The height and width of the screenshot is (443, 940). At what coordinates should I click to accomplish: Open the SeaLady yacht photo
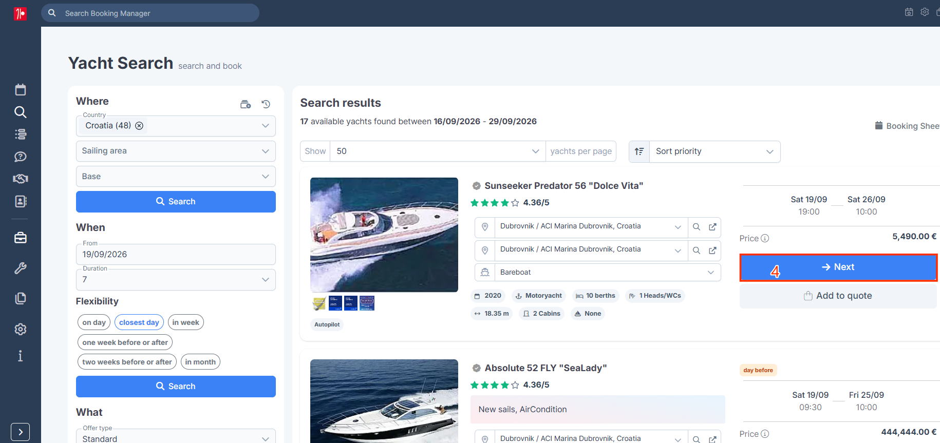tap(384, 401)
